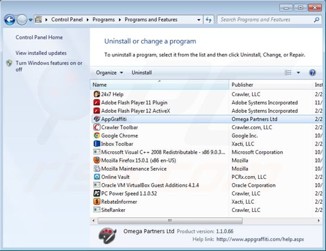
Task: Click the Google Chrome icon
Action: [x=97, y=136]
